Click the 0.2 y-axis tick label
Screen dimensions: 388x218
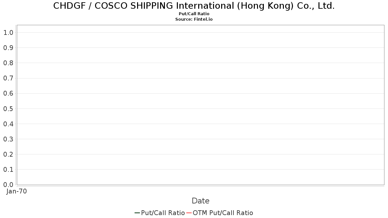tap(8, 154)
